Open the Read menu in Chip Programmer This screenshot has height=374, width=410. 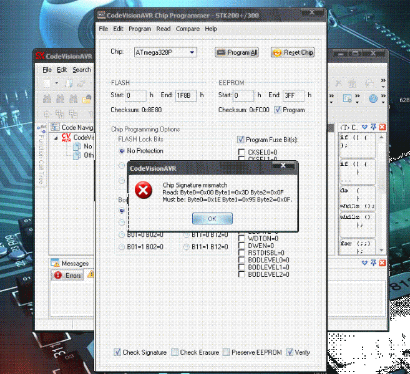(x=164, y=29)
